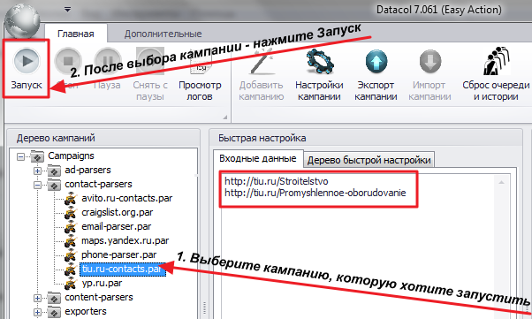Click the exporters folder icon
532x319 pixels.
[x=54, y=312]
